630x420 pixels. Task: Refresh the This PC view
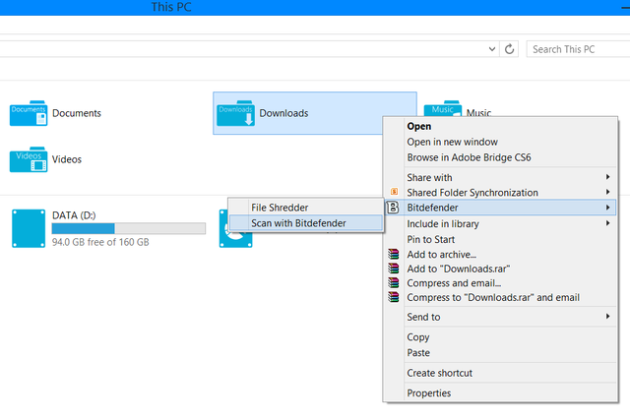tap(509, 49)
